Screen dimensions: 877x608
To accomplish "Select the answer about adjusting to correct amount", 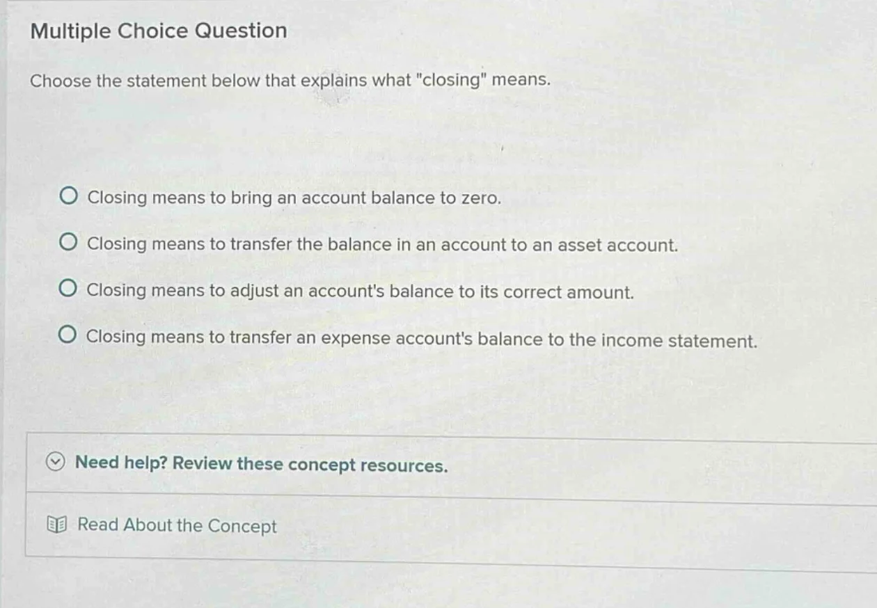I will tap(68, 288).
